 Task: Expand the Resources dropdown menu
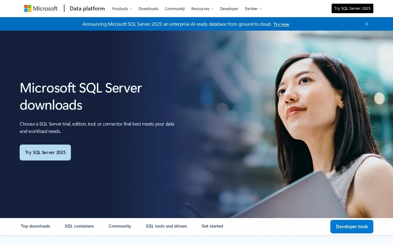(x=202, y=9)
